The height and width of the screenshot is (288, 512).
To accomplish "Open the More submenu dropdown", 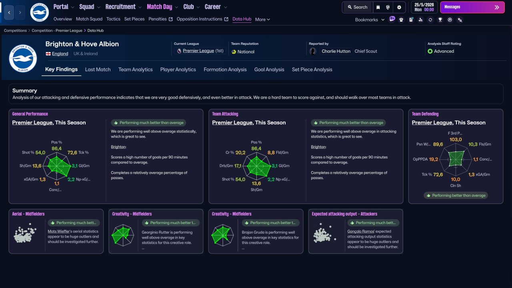I will 262,19.
